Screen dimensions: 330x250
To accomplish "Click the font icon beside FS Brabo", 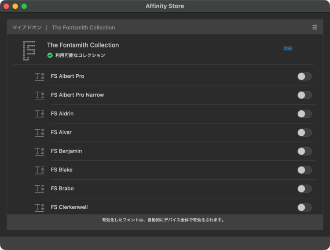I will [x=40, y=188].
